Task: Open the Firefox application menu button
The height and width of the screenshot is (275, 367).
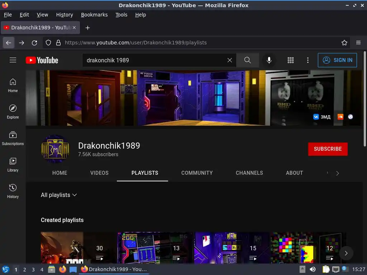Action: 358,43
